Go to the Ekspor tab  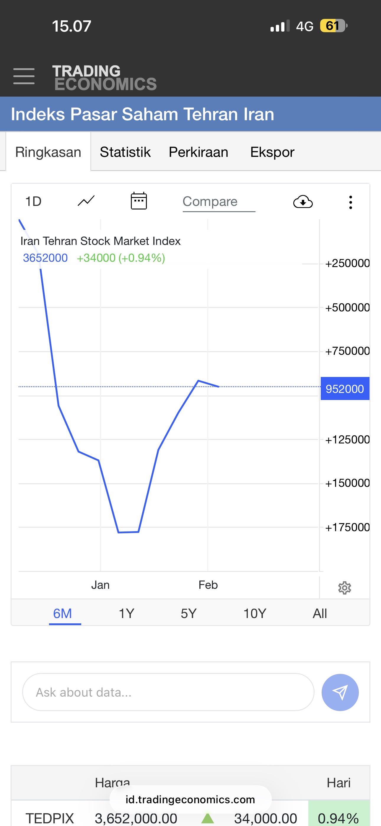272,152
